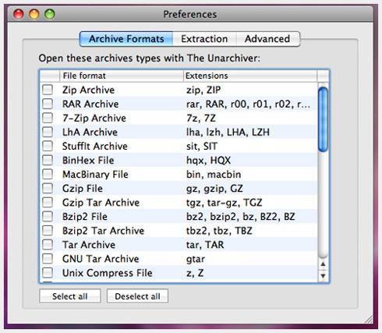Select the 'Bzip2 File' row text
This screenshot has width=382, height=333.
[85, 216]
